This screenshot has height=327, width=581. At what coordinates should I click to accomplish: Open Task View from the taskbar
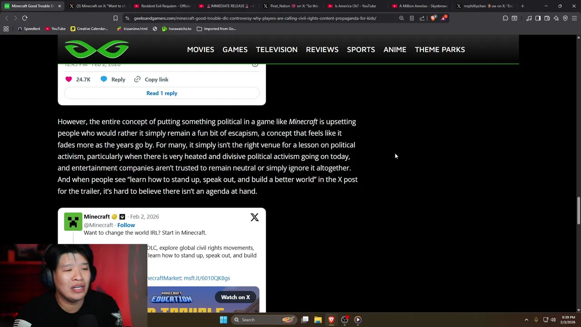[305, 320]
